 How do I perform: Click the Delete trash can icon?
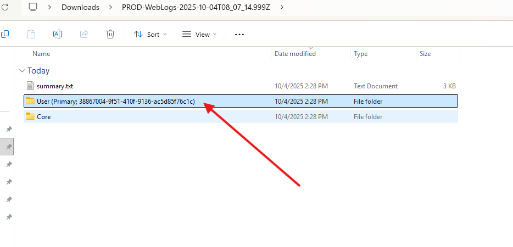click(x=110, y=34)
